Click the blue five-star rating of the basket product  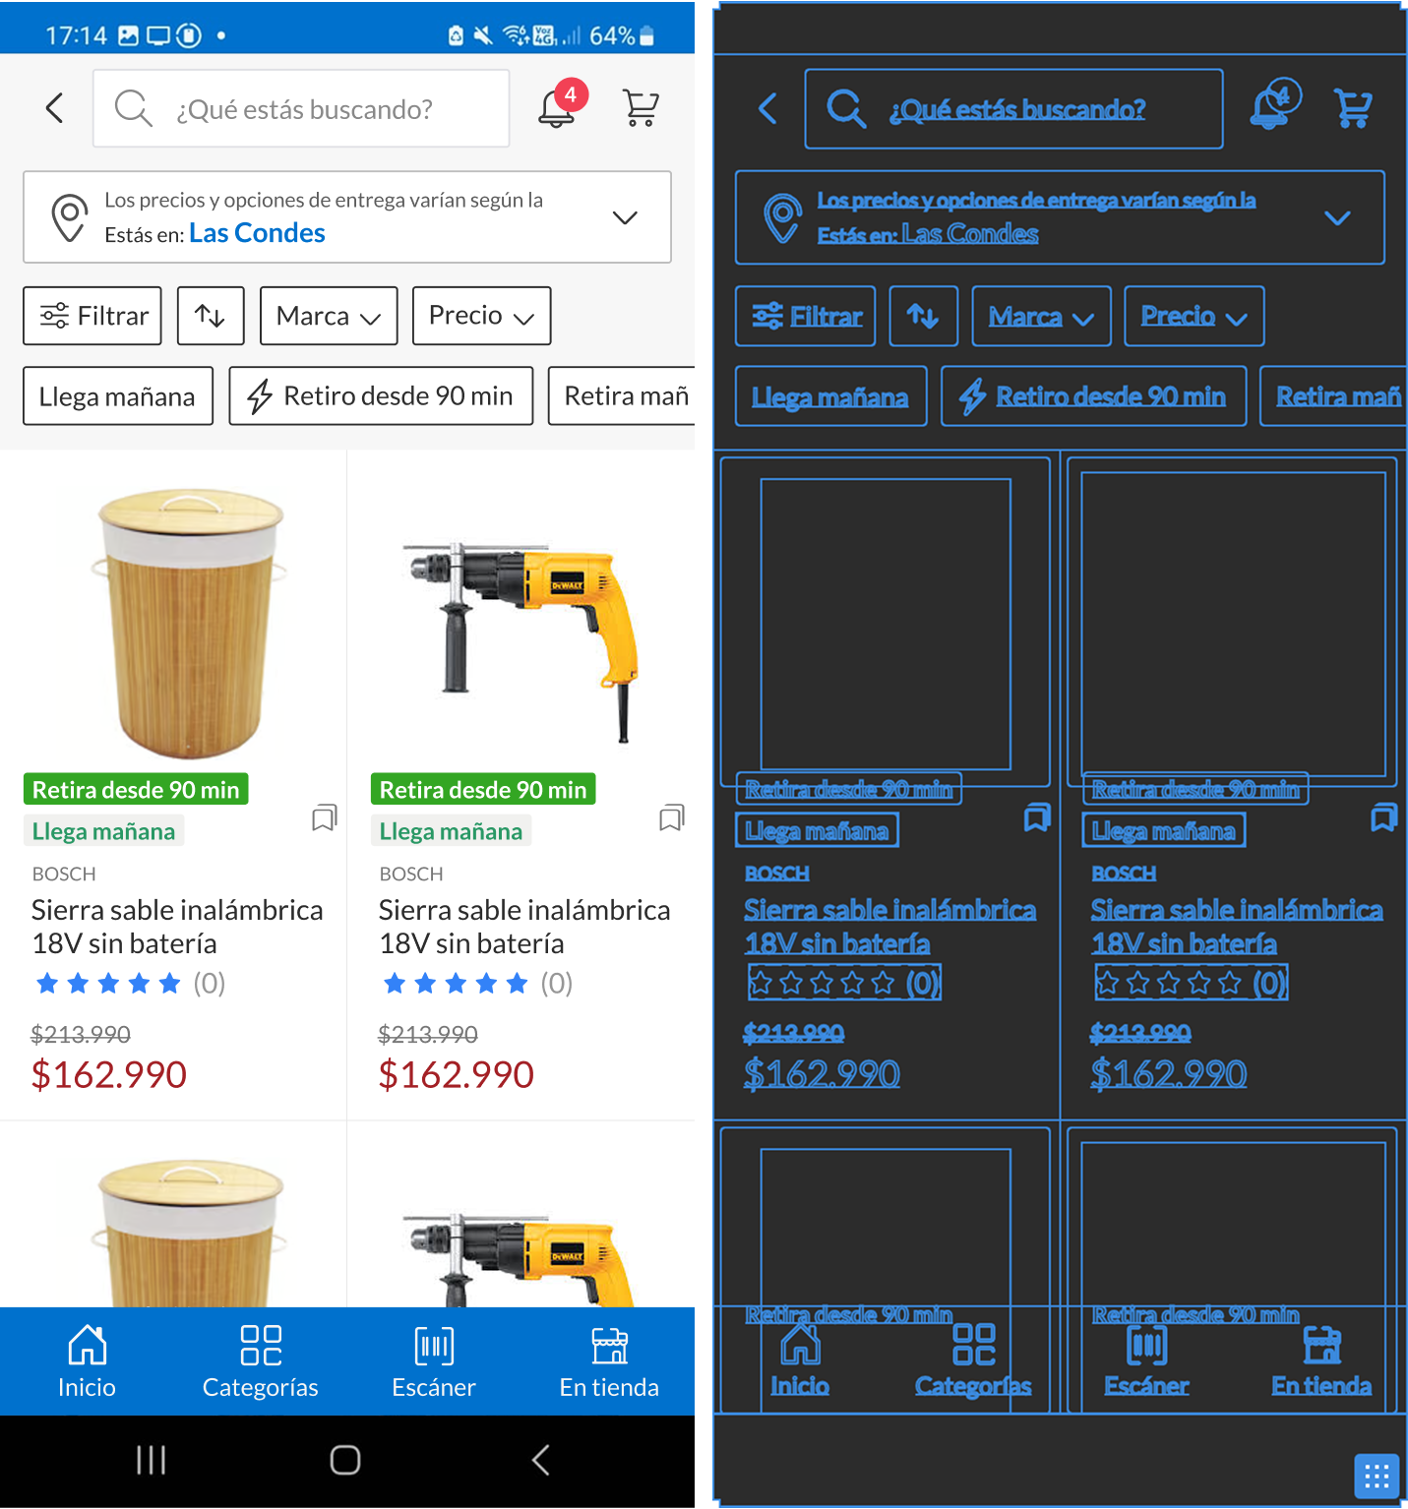(108, 984)
